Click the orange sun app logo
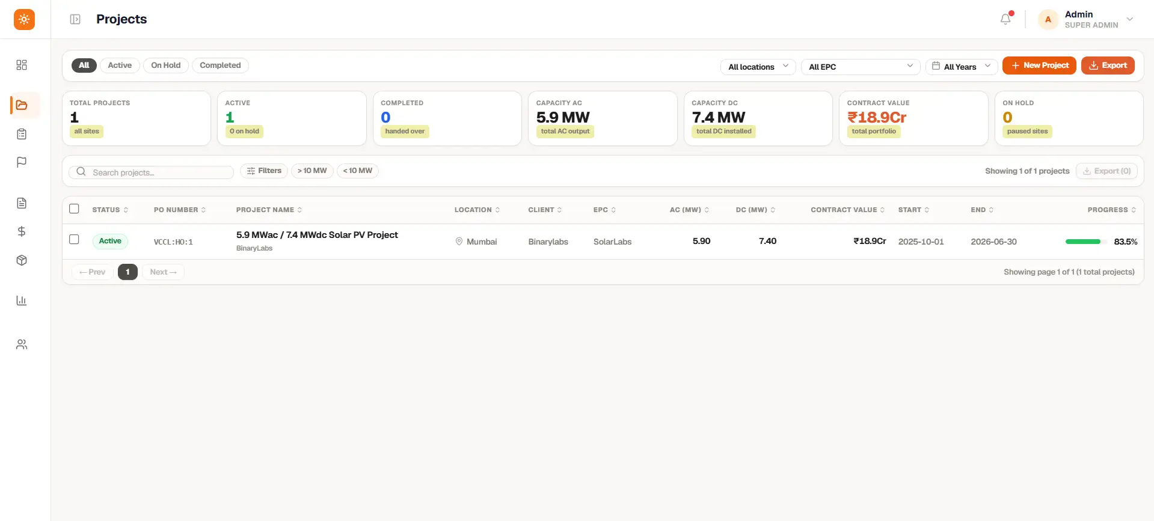Viewport: 1154px width, 521px height. (x=24, y=19)
